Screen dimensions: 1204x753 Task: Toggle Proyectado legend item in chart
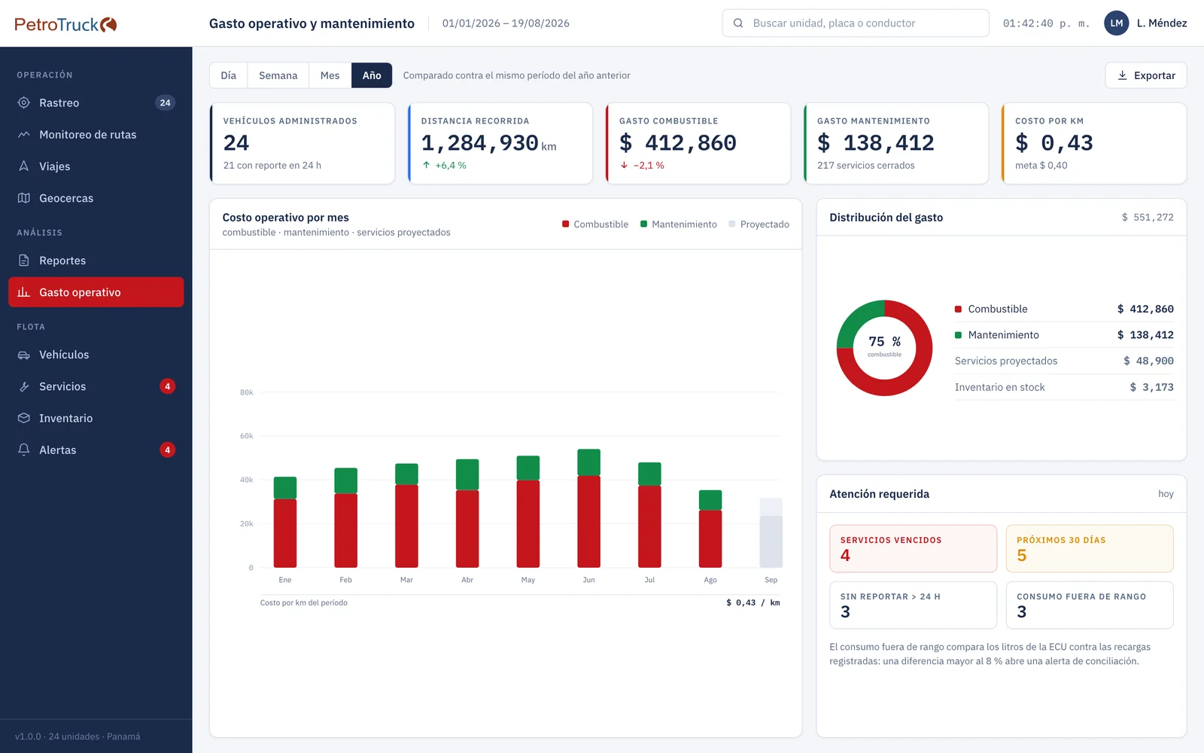coord(759,224)
